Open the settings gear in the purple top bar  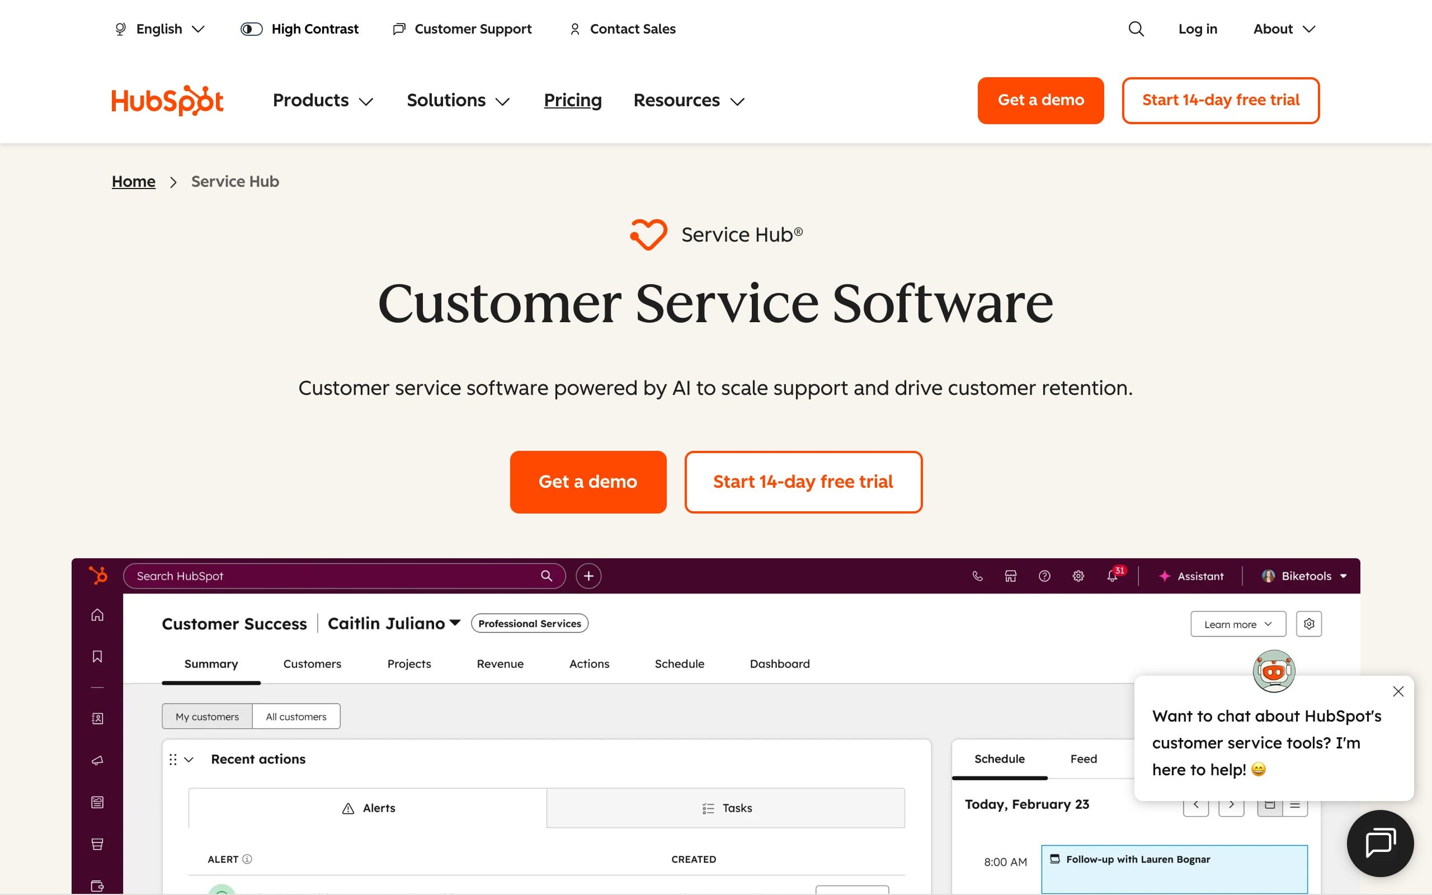(x=1078, y=576)
